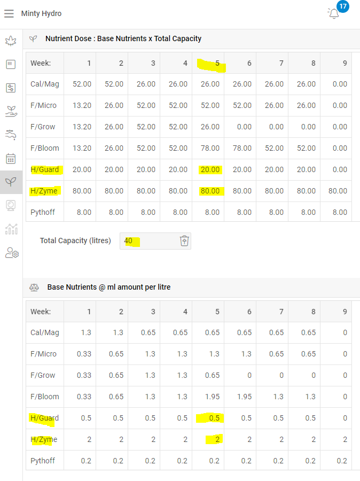360x481 pixels.
Task: Open the sliders settings sidebar icon
Action: [11, 88]
